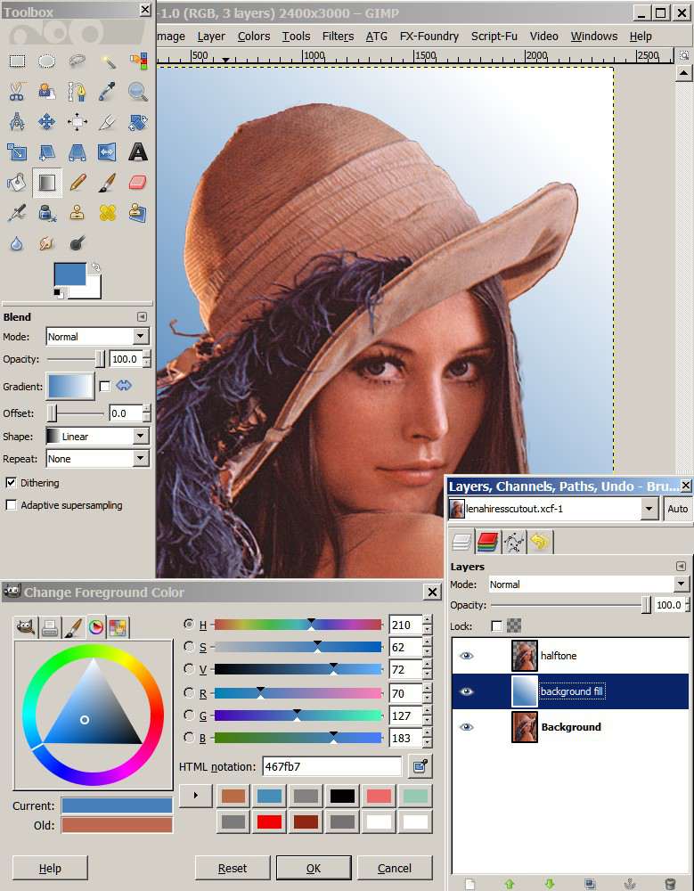Check the gradient Reverse checkbox

point(104,387)
